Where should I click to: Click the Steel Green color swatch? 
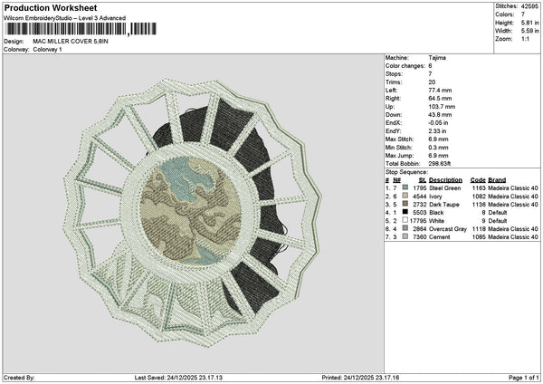pyautogui.click(x=405, y=187)
